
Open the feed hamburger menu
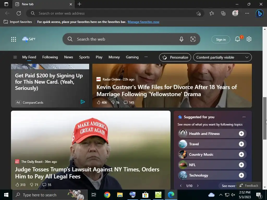pos(15,57)
